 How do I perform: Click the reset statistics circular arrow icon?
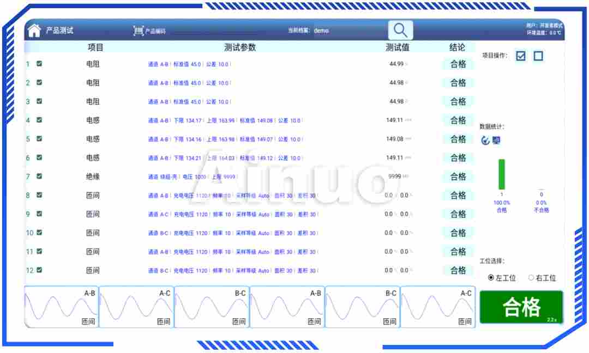tap(485, 141)
